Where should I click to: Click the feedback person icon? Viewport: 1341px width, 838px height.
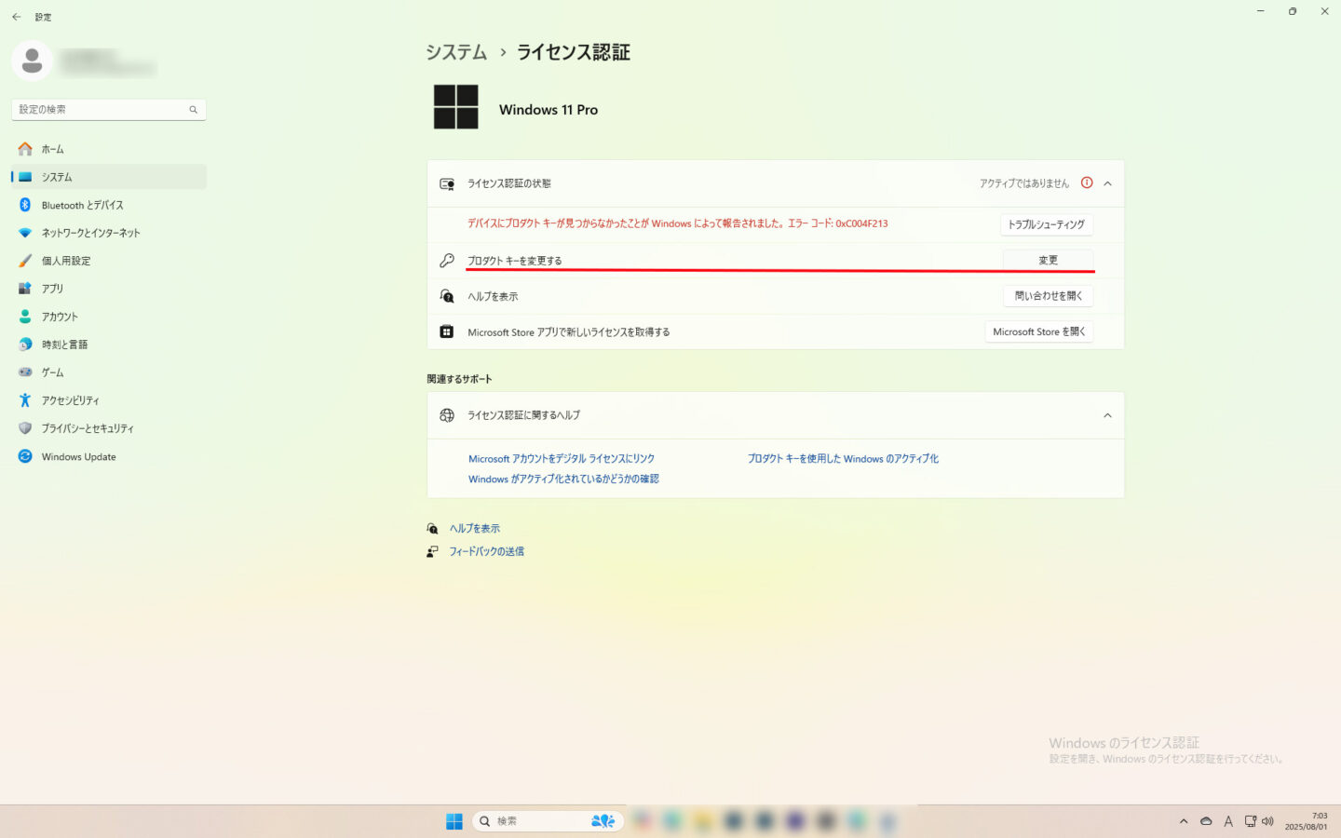(x=432, y=552)
